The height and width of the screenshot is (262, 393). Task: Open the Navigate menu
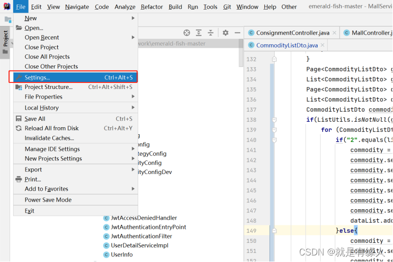click(77, 7)
